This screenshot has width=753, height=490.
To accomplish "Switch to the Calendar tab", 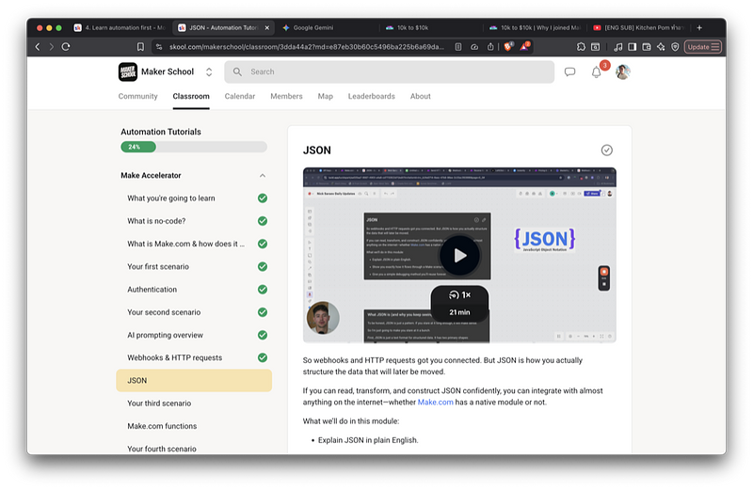I will tap(240, 96).
